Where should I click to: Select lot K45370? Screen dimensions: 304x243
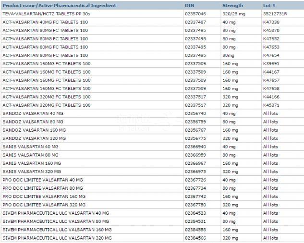(x=271, y=31)
